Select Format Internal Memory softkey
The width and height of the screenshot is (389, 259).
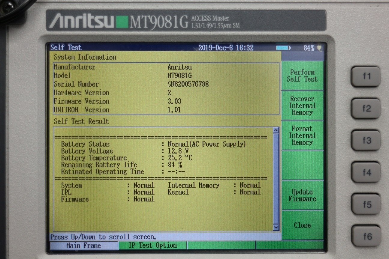[302, 135]
